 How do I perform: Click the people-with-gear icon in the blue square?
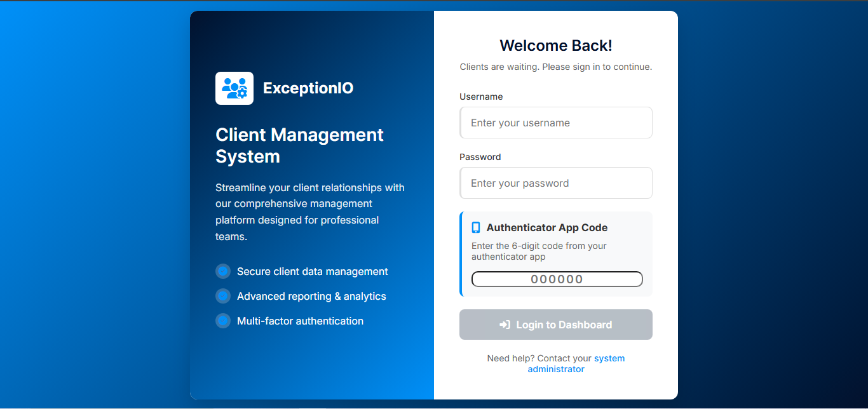tap(234, 88)
